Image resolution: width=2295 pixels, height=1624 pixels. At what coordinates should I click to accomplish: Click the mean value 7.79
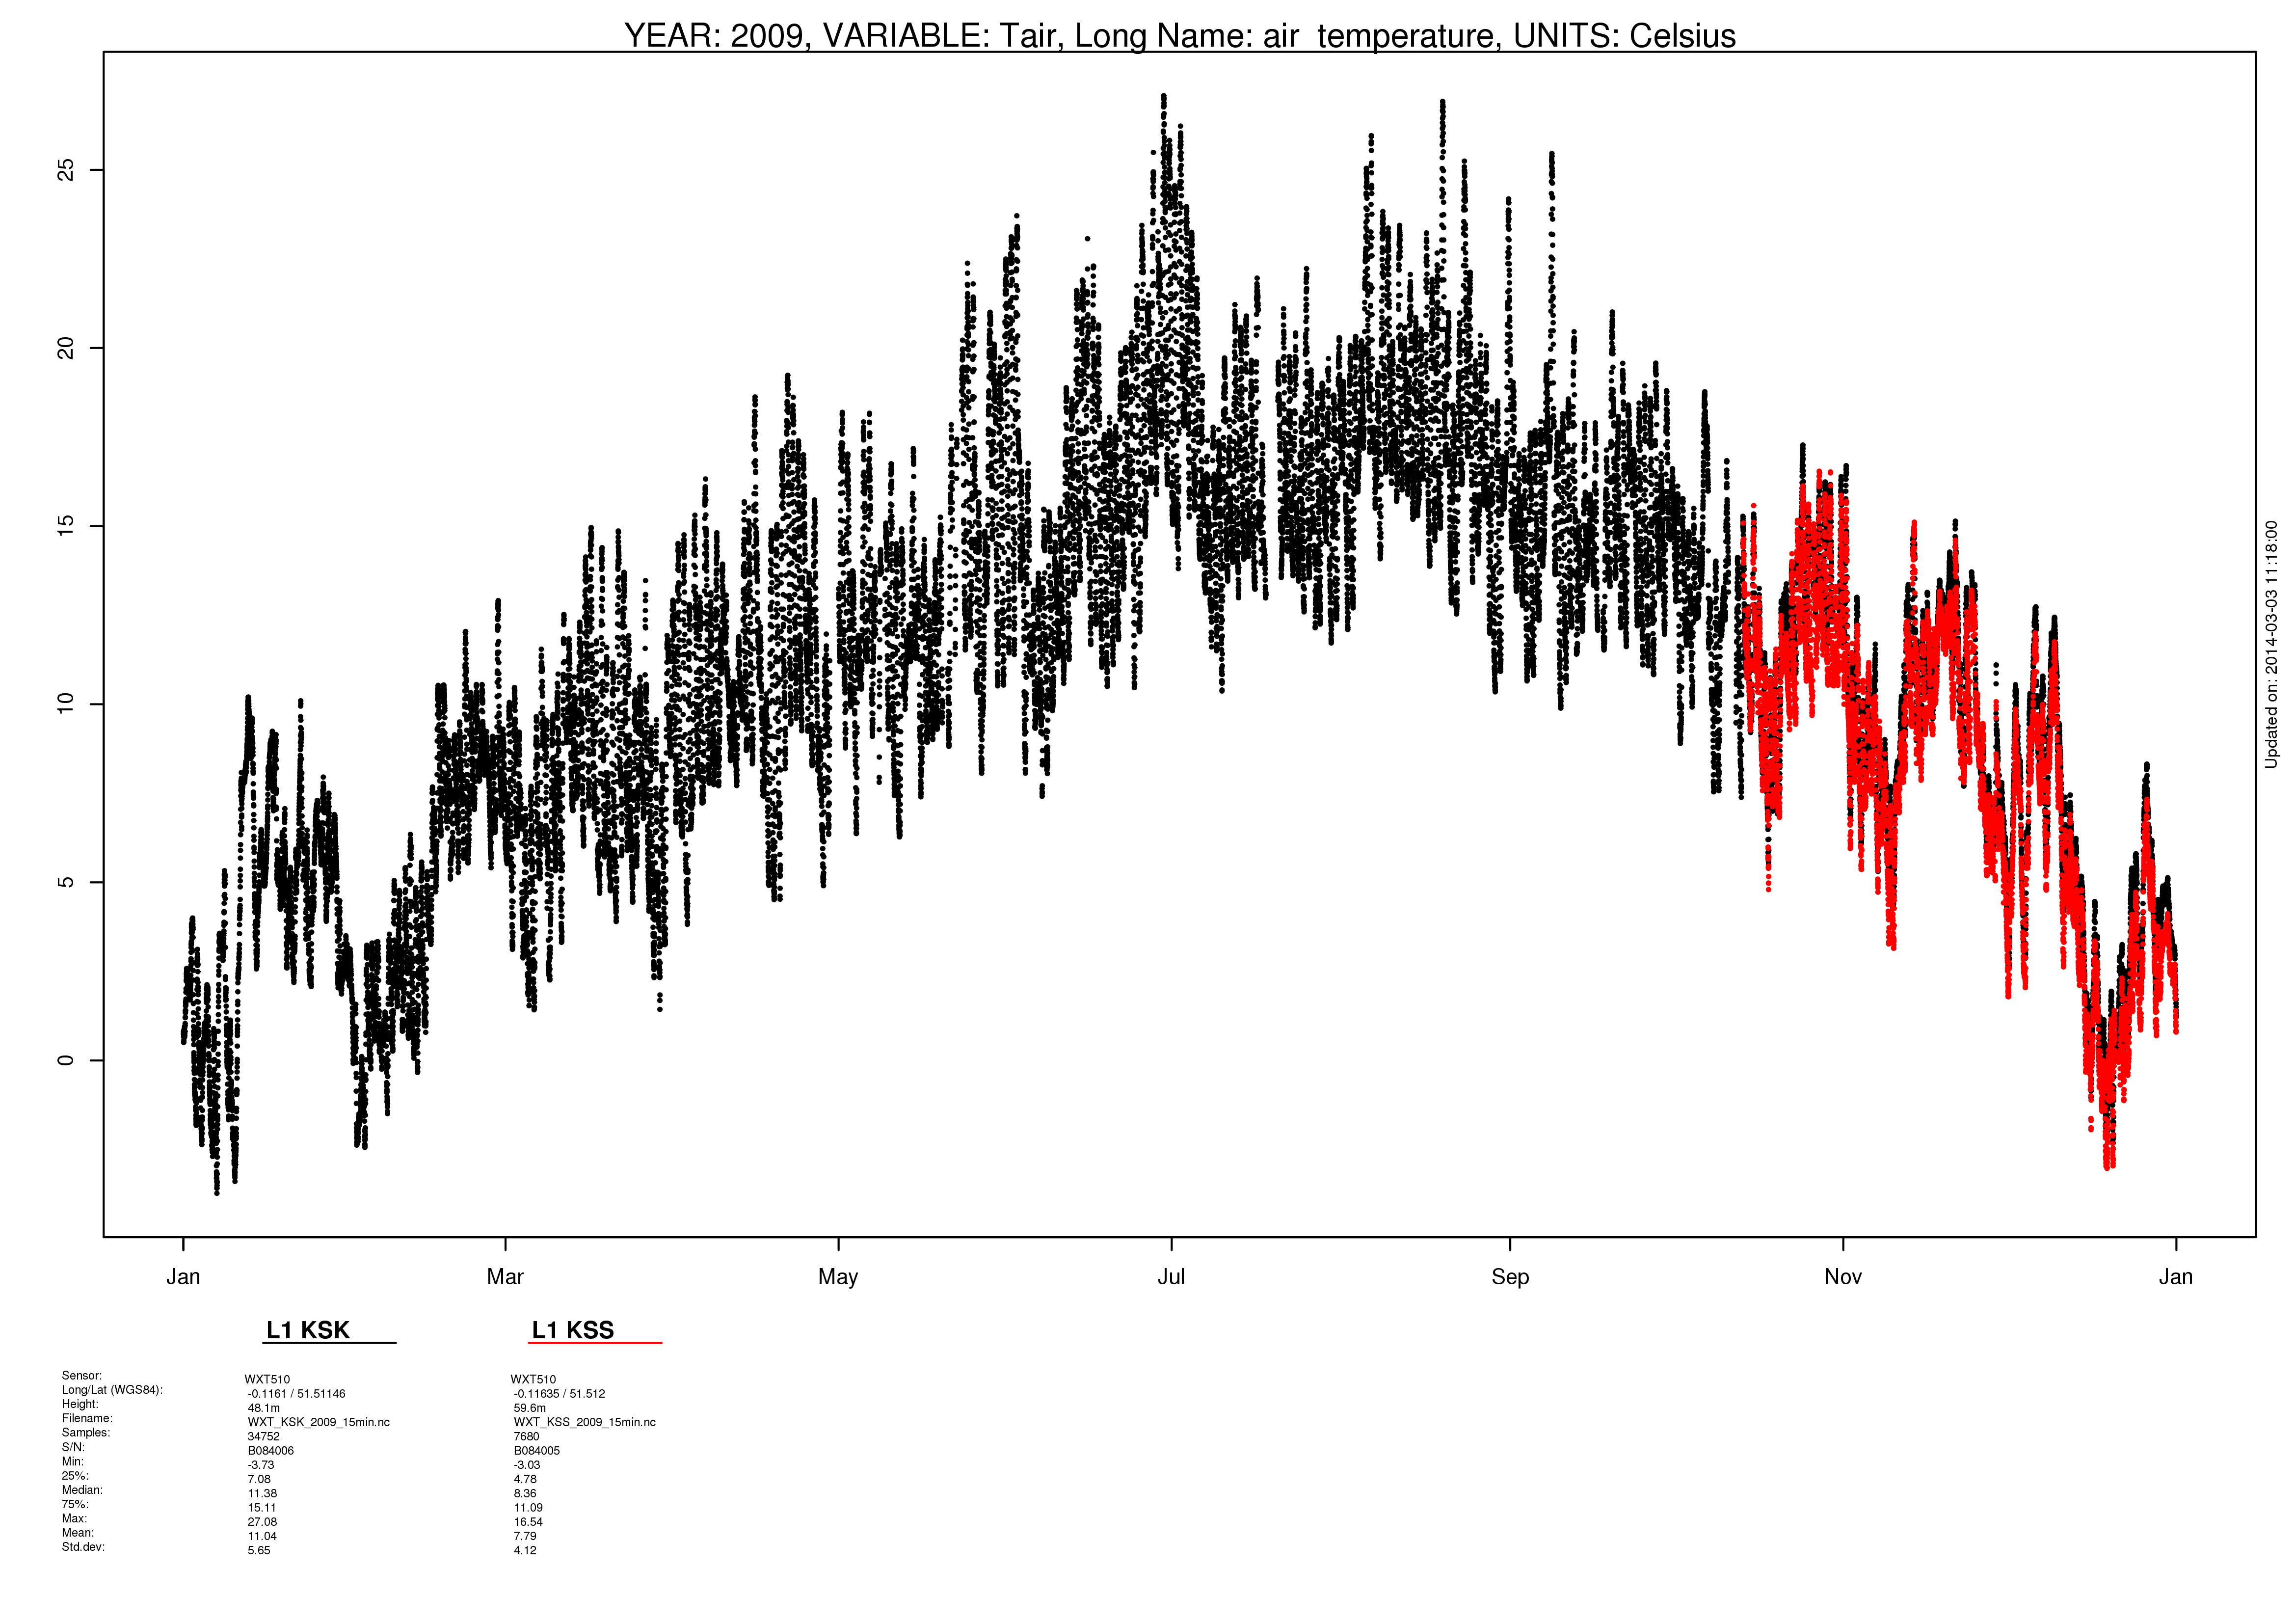[x=525, y=1536]
